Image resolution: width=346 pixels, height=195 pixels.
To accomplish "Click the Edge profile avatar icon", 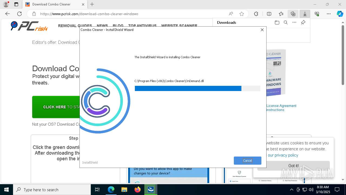I will [x=6, y=4].
